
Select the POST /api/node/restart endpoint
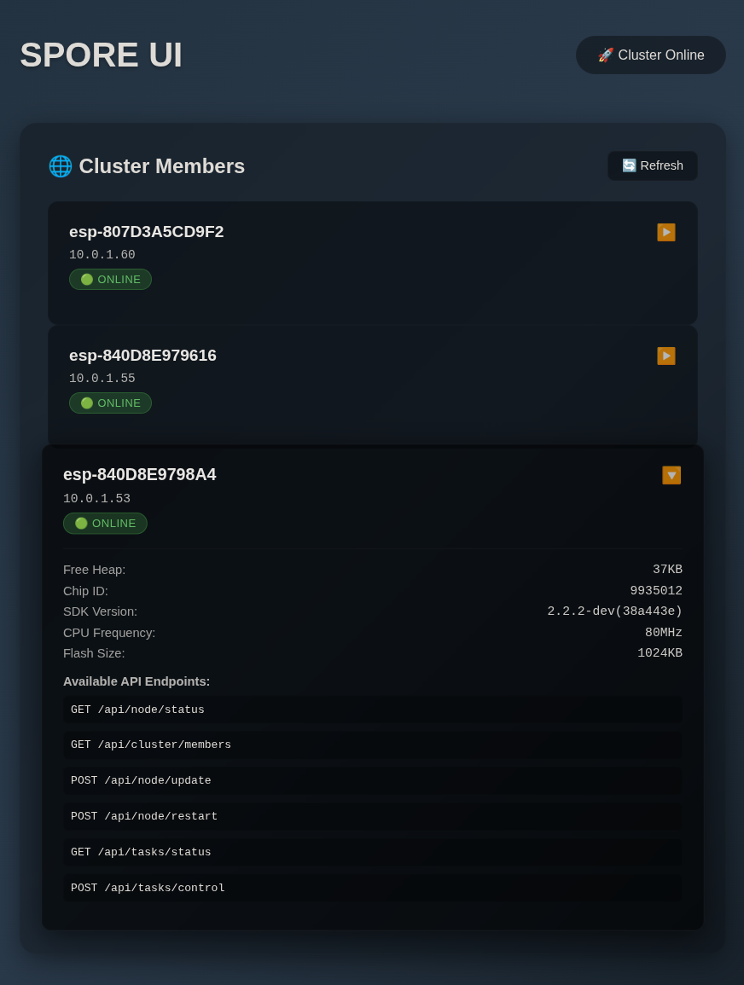(x=372, y=816)
